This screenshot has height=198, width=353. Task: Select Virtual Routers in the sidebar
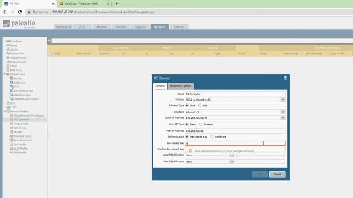coord(18,58)
